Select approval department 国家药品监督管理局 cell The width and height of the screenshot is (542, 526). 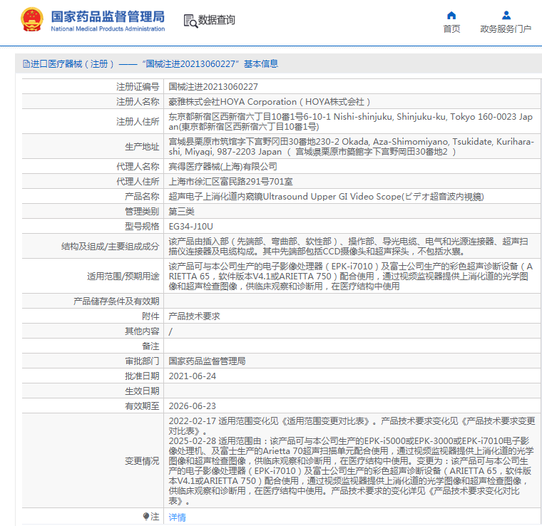tap(352, 361)
